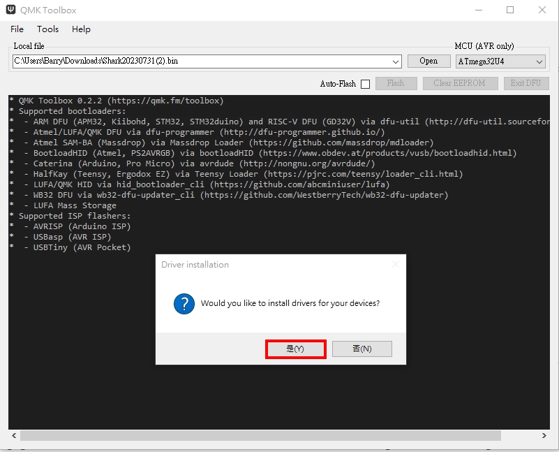Viewport: 559px width, 452px height.
Task: Click the Open file button
Action: pyautogui.click(x=429, y=61)
